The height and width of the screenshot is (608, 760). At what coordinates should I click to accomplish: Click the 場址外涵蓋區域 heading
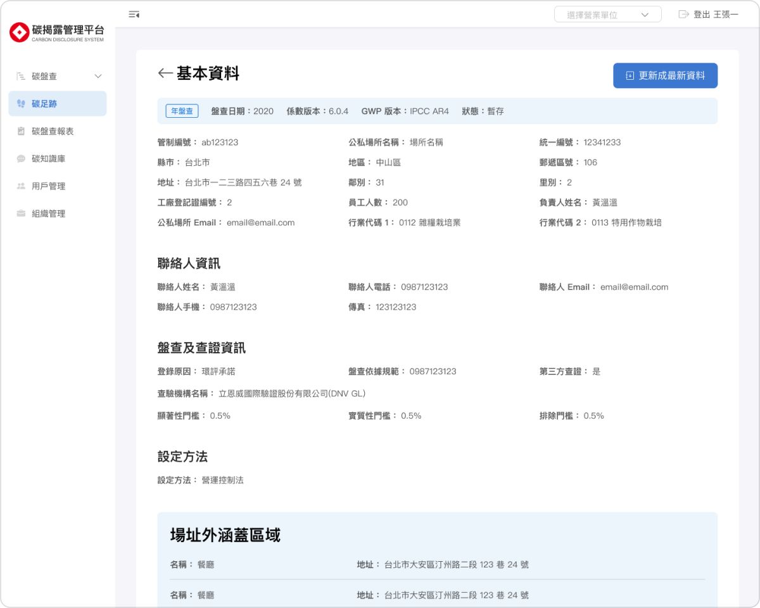click(x=225, y=535)
